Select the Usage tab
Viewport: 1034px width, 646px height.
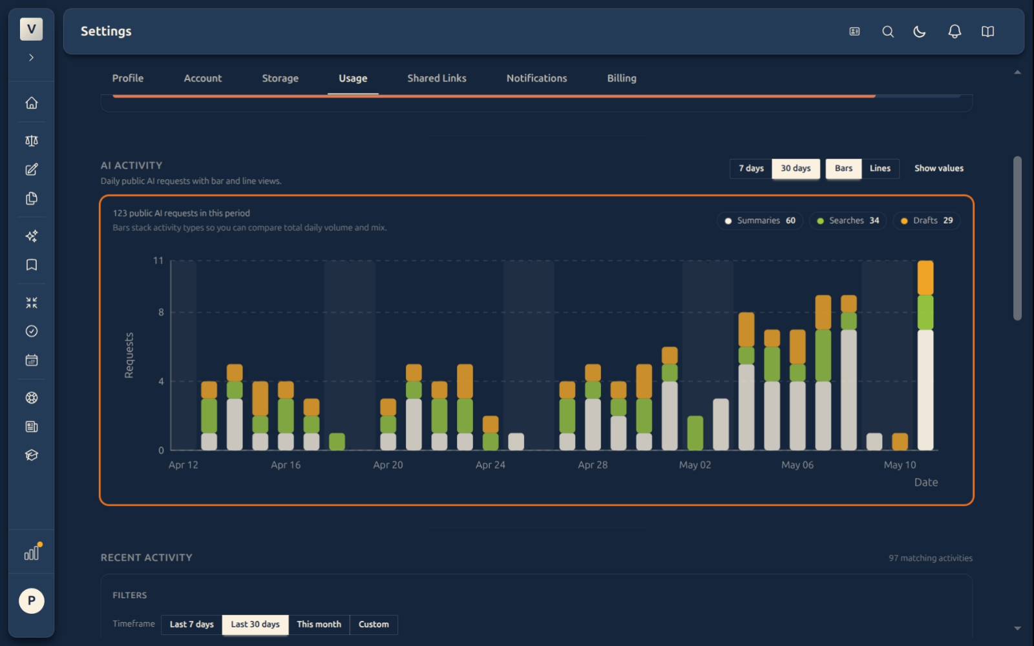353,78
